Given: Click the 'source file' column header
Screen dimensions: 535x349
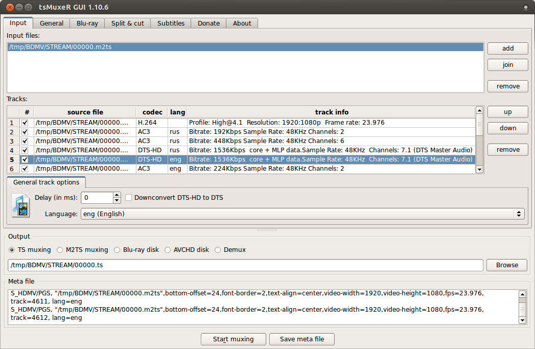Looking at the screenshot, I should (x=85, y=112).
